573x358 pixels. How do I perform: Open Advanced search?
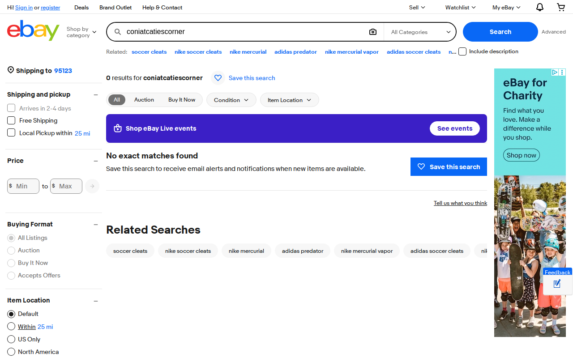(x=554, y=32)
